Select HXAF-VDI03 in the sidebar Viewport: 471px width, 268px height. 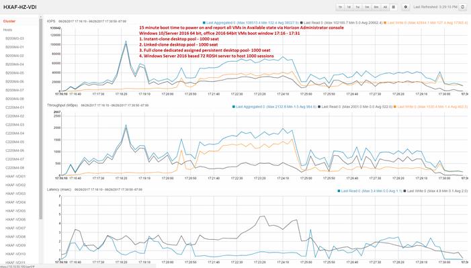pyautogui.click(x=15, y=193)
